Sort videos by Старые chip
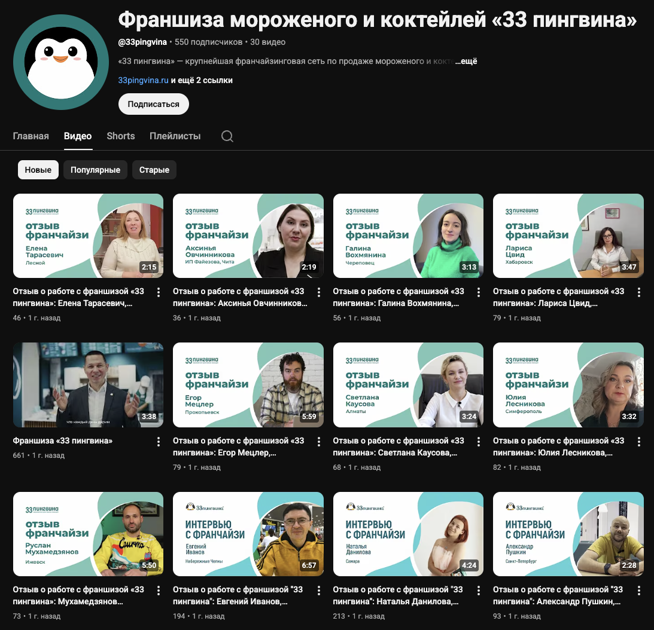Image resolution: width=654 pixels, height=630 pixels. tap(154, 170)
